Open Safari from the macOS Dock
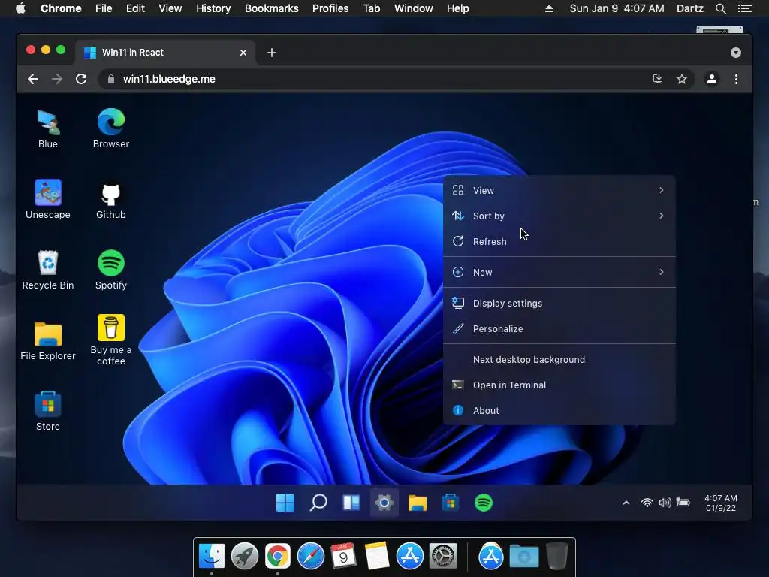Image resolution: width=769 pixels, height=577 pixels. [x=311, y=557]
